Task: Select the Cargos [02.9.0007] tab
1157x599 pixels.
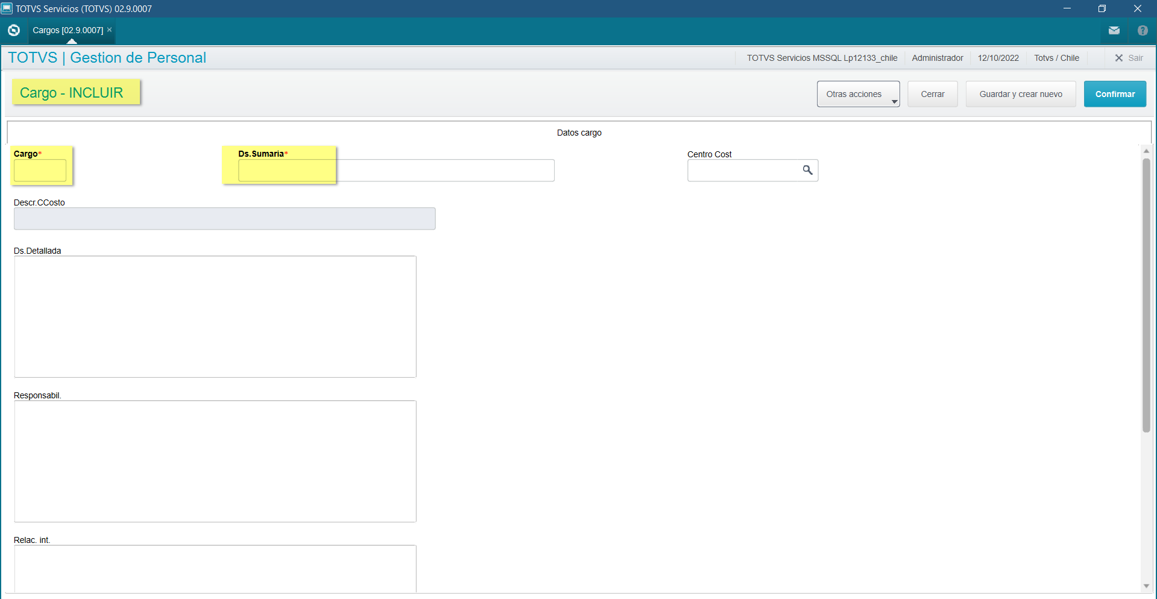Action: point(68,30)
